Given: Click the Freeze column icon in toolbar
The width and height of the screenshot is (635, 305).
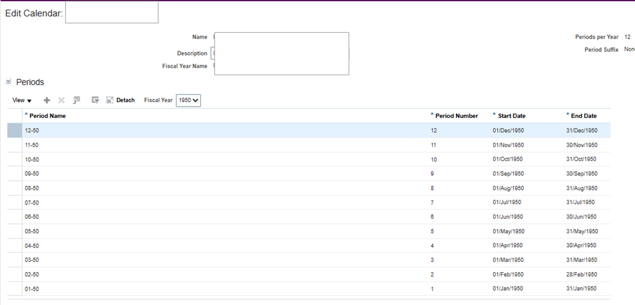Looking at the screenshot, I should (76, 100).
